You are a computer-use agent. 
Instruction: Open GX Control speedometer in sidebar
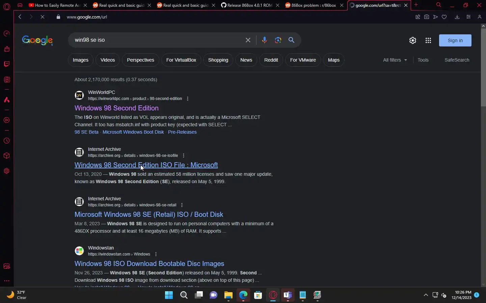tap(6, 33)
